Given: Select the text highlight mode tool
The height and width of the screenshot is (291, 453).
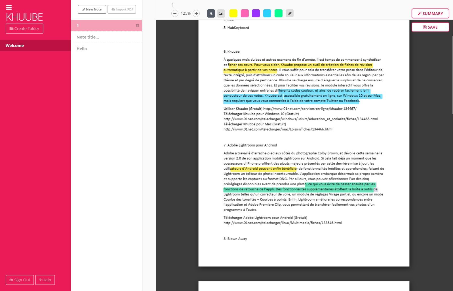Looking at the screenshot, I should point(211,13).
